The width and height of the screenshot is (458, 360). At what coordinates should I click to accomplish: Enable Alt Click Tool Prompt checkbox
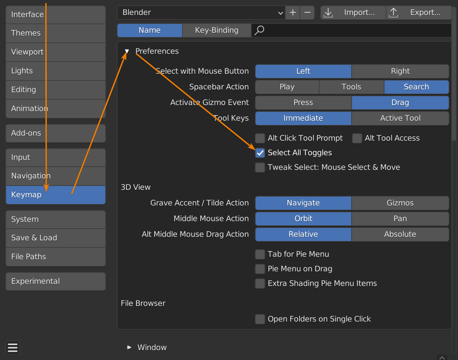point(260,138)
